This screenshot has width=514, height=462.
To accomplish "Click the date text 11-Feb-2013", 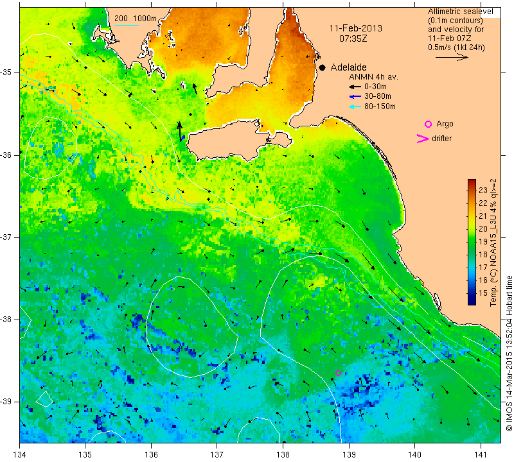I will pos(356,28).
